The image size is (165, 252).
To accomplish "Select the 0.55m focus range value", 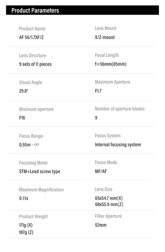I will click(25, 145).
